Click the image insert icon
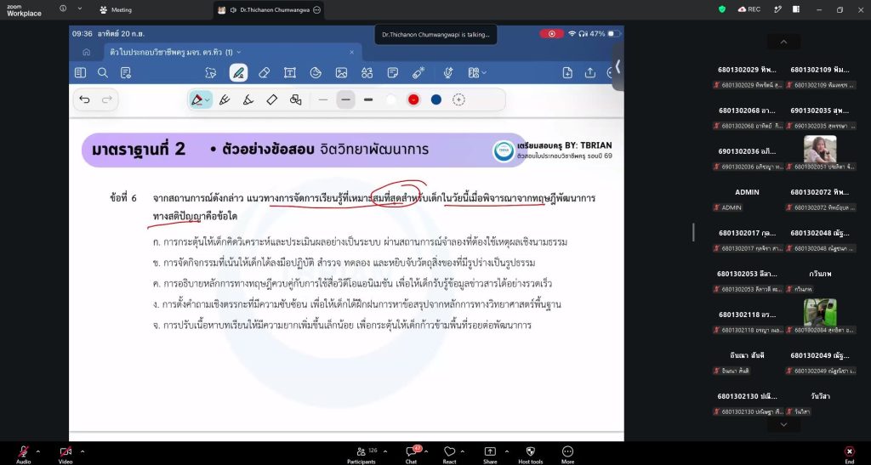 [x=341, y=73]
